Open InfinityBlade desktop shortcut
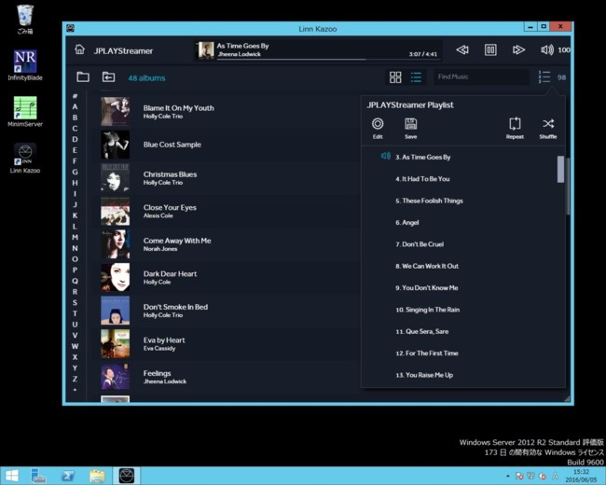The image size is (606, 485). coord(25,65)
